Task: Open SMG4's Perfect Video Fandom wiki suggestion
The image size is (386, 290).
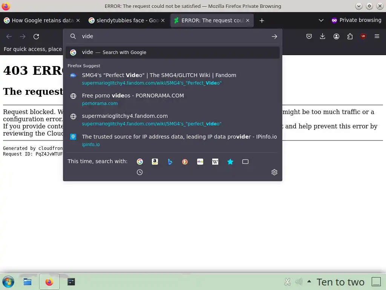Action: tap(173, 79)
